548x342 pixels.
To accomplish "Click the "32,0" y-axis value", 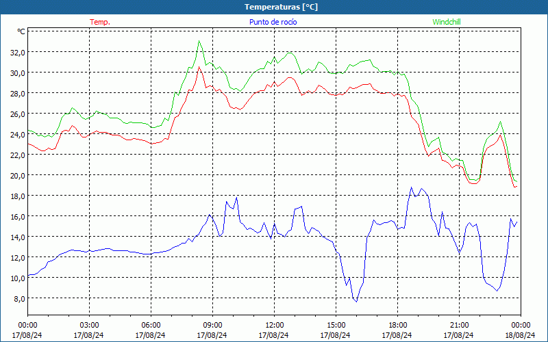I will point(18,53).
